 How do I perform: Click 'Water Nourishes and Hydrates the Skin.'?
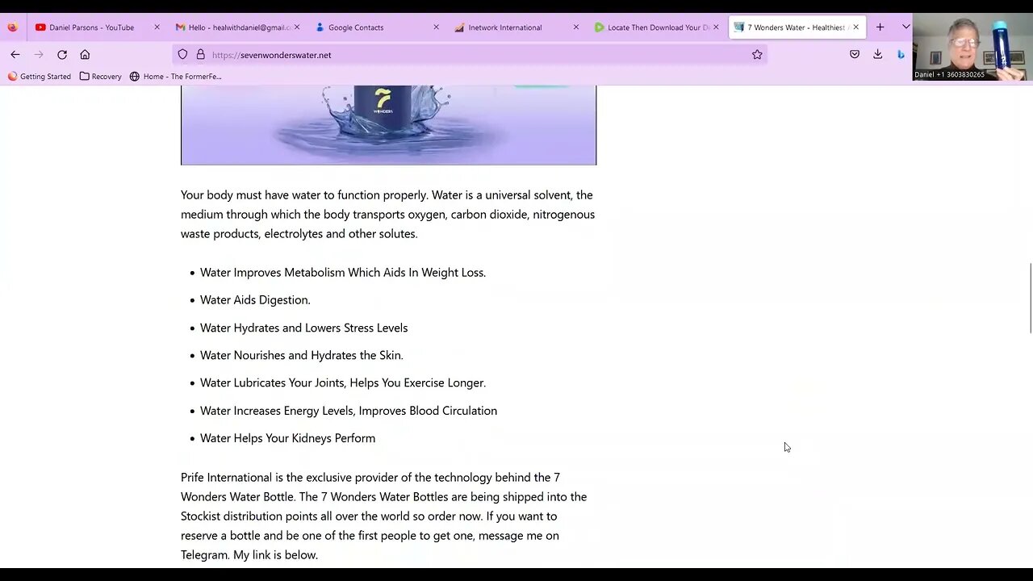point(301,355)
